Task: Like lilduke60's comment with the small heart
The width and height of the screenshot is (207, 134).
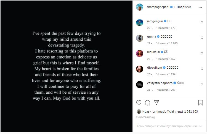Action: [202, 53]
